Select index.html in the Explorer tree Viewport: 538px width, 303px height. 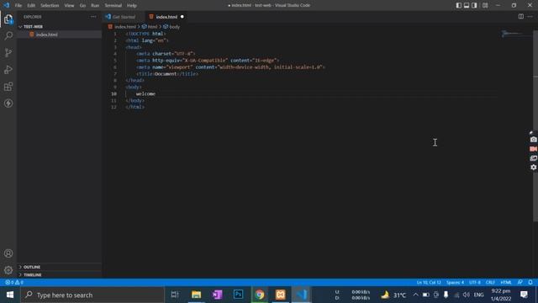point(60,35)
